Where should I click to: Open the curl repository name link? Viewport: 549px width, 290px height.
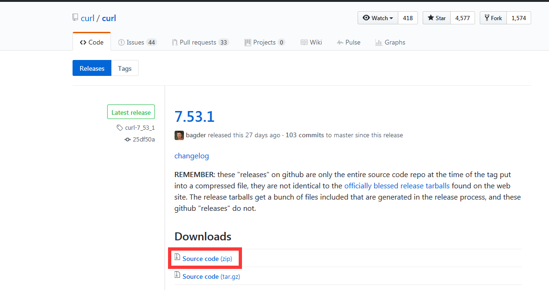click(109, 18)
